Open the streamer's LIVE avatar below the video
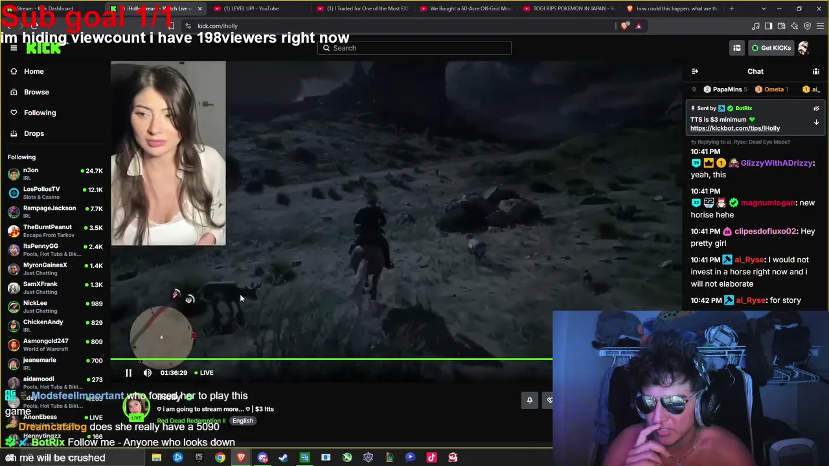 tap(136, 408)
